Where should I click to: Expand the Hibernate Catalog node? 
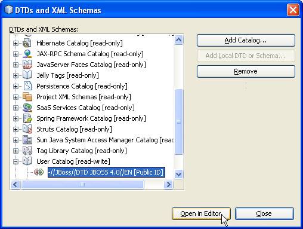(16, 43)
